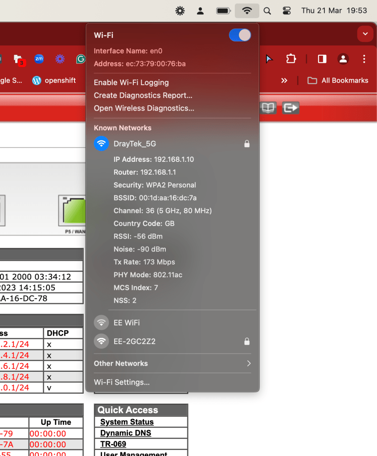Select the DrayTek_5G network
377x456 pixels.
click(172, 144)
